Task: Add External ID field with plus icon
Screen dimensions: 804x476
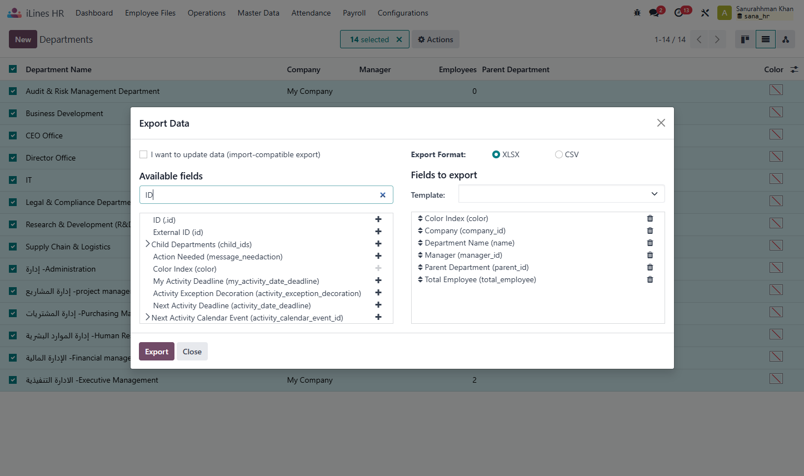Action: pyautogui.click(x=378, y=232)
